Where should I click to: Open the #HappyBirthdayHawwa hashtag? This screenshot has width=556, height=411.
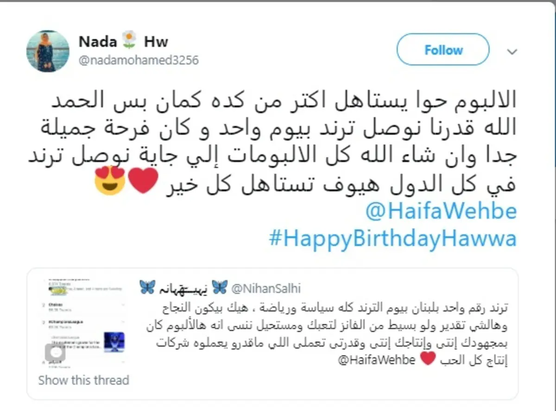click(x=392, y=239)
